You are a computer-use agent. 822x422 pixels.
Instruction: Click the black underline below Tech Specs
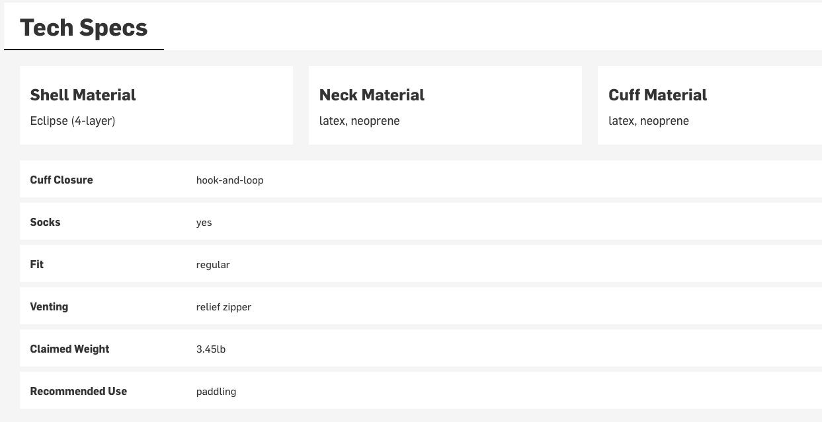pos(83,50)
